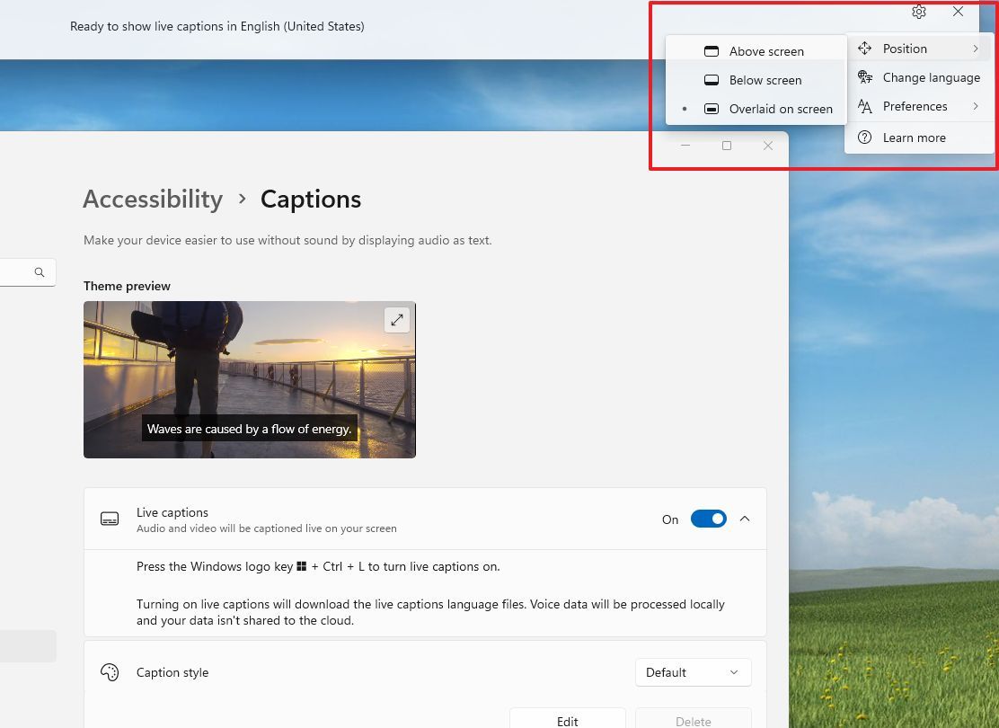
Task: Open the Position submenu arrow
Action: (x=977, y=49)
